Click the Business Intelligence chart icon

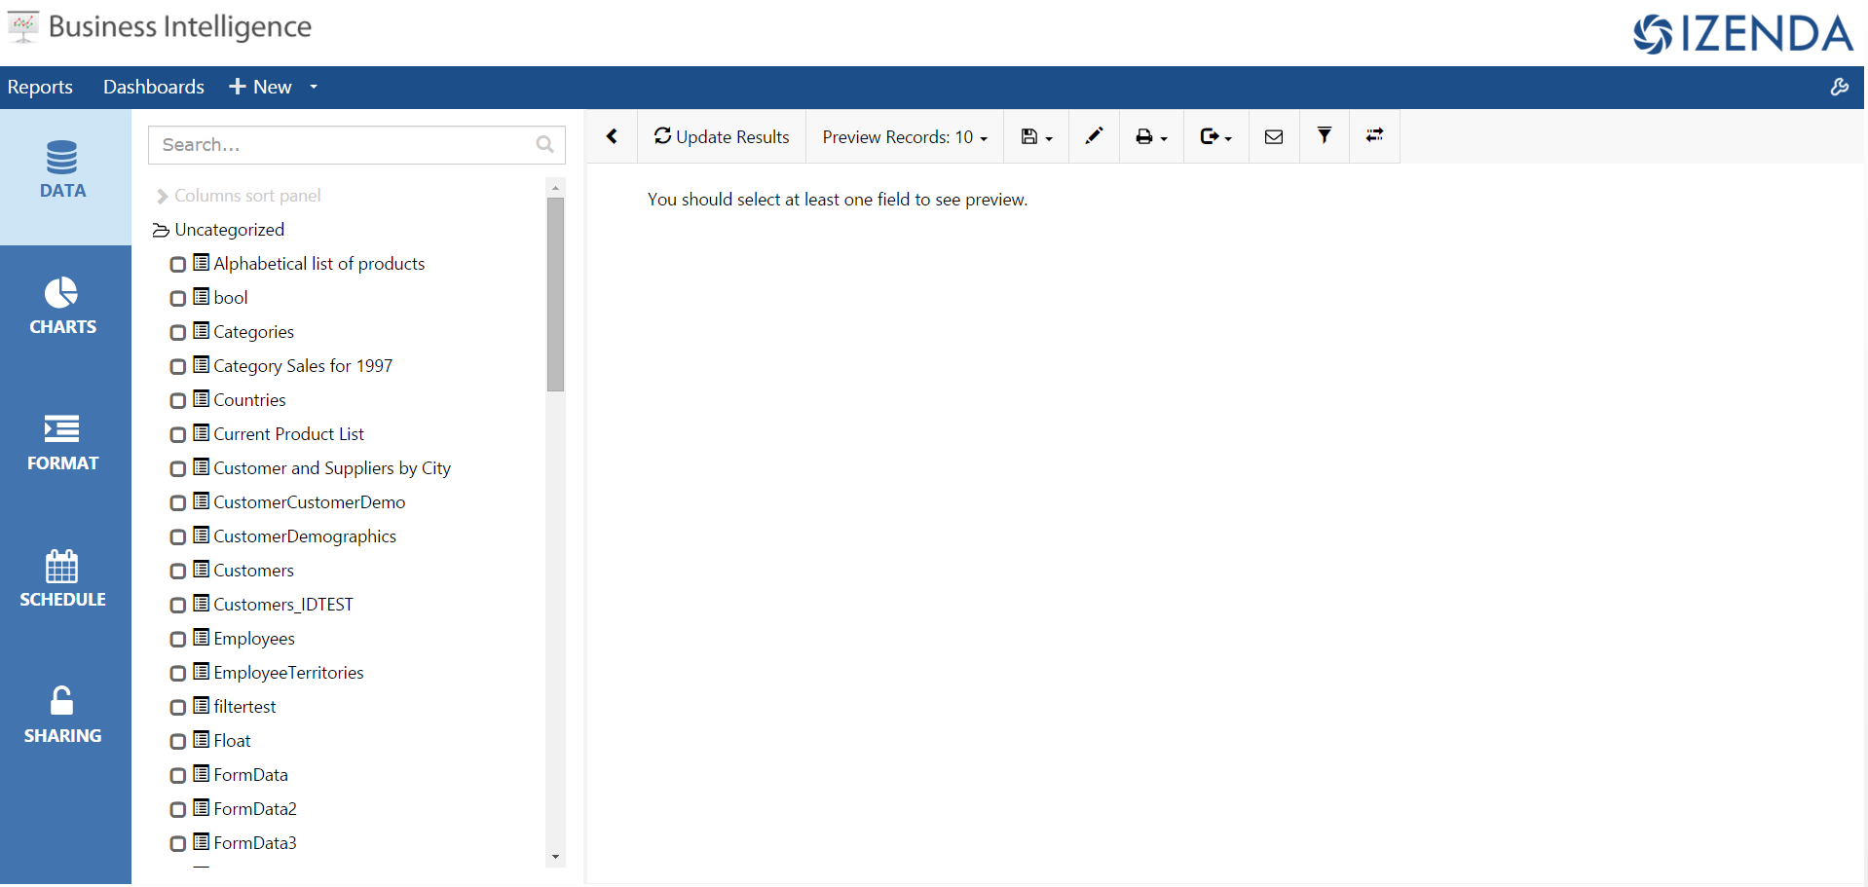(x=23, y=27)
